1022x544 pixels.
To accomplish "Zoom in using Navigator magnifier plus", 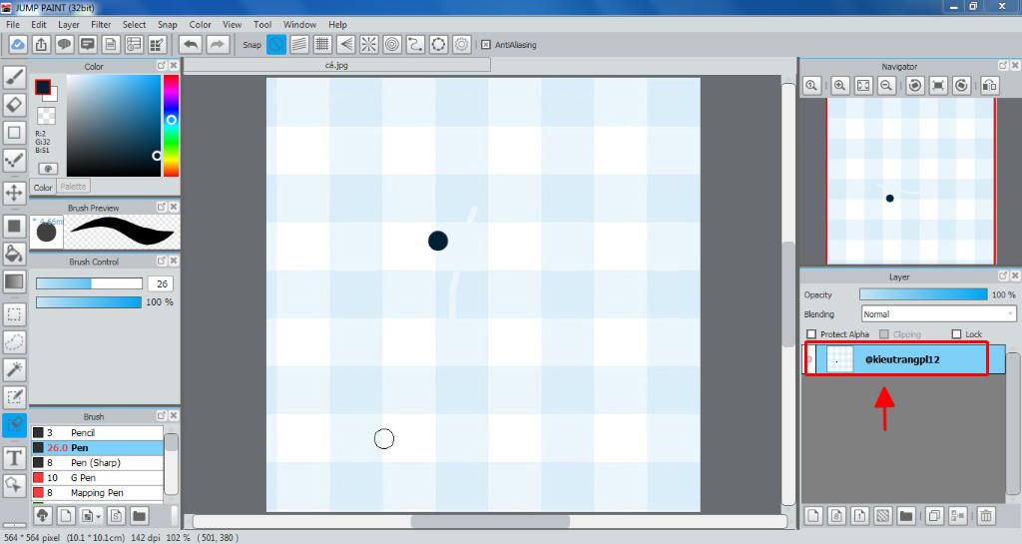I will pos(839,86).
